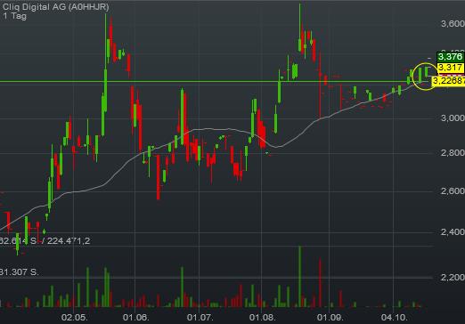Click the volume value 224.471,2 text
The width and height of the screenshot is (465, 324).
point(69,240)
